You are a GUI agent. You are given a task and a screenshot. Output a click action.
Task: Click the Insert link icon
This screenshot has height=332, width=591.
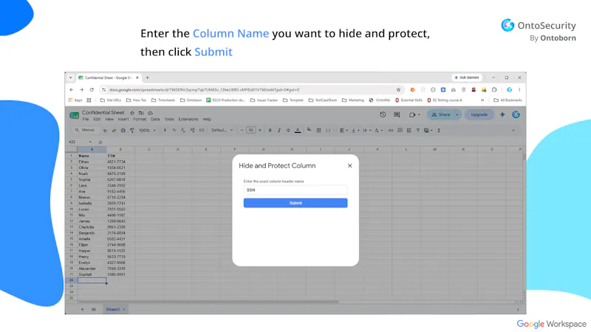click(391, 131)
